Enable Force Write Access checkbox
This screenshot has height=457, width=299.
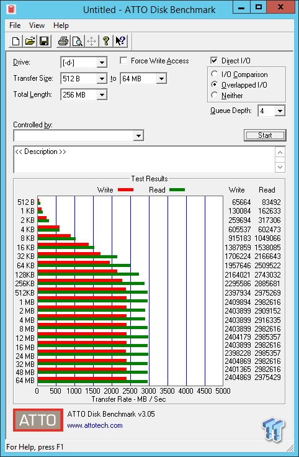tap(123, 61)
